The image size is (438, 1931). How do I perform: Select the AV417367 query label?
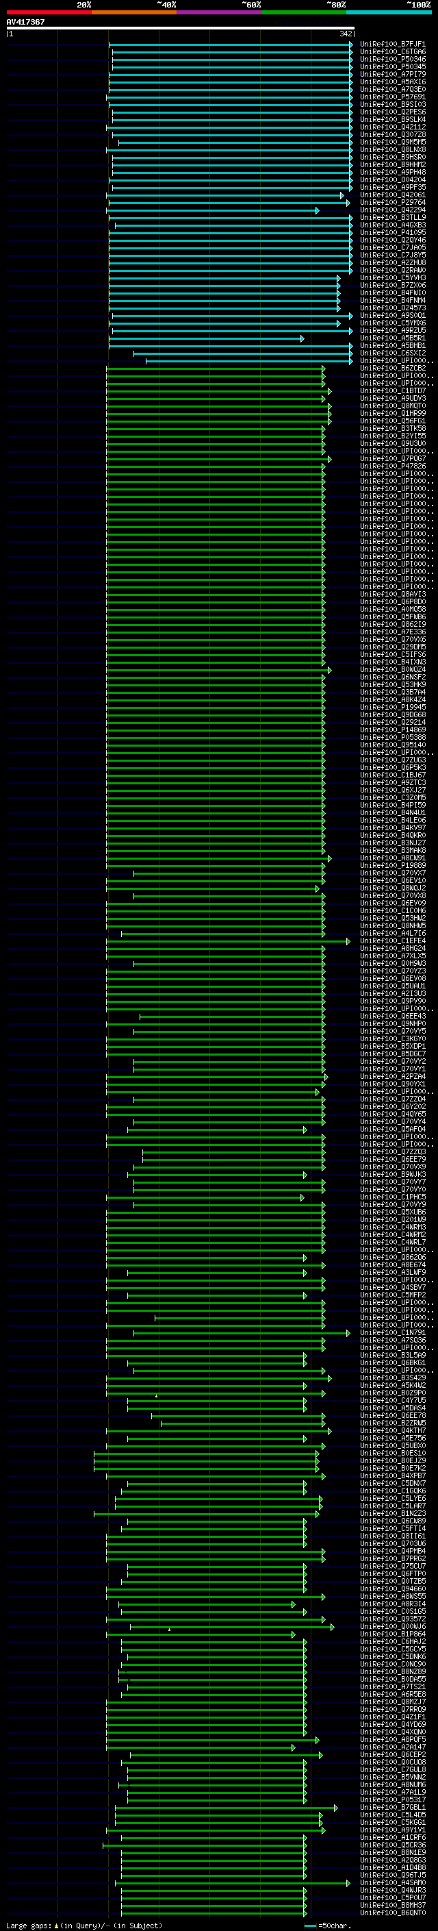[x=25, y=22]
